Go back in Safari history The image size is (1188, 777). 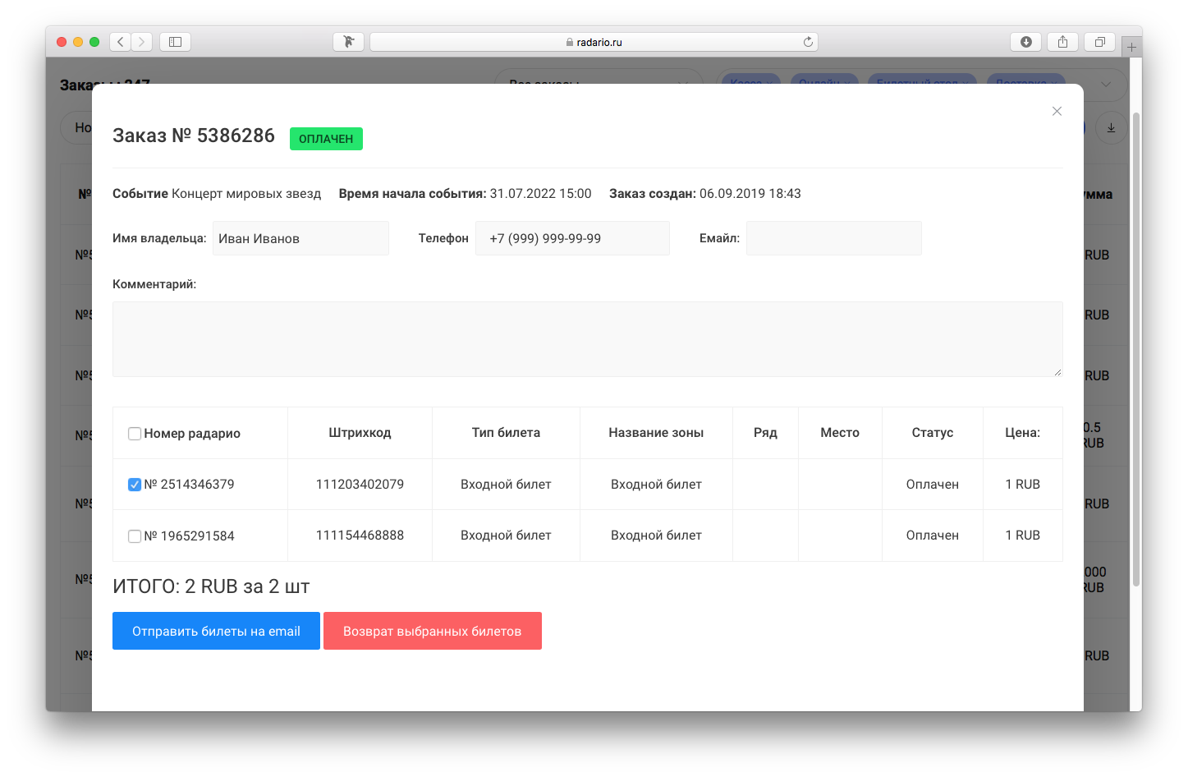coord(121,42)
